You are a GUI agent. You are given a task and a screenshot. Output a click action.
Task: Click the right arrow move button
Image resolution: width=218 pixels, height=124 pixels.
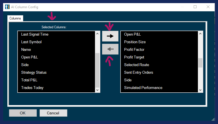(110, 36)
